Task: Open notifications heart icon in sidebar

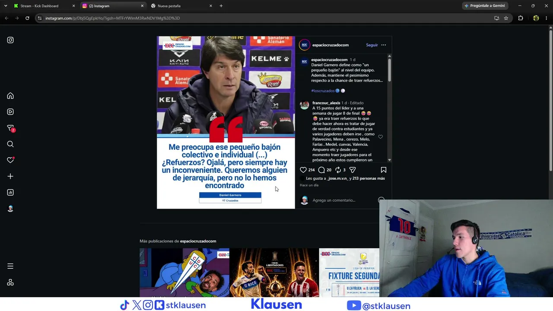Action: click(x=11, y=160)
